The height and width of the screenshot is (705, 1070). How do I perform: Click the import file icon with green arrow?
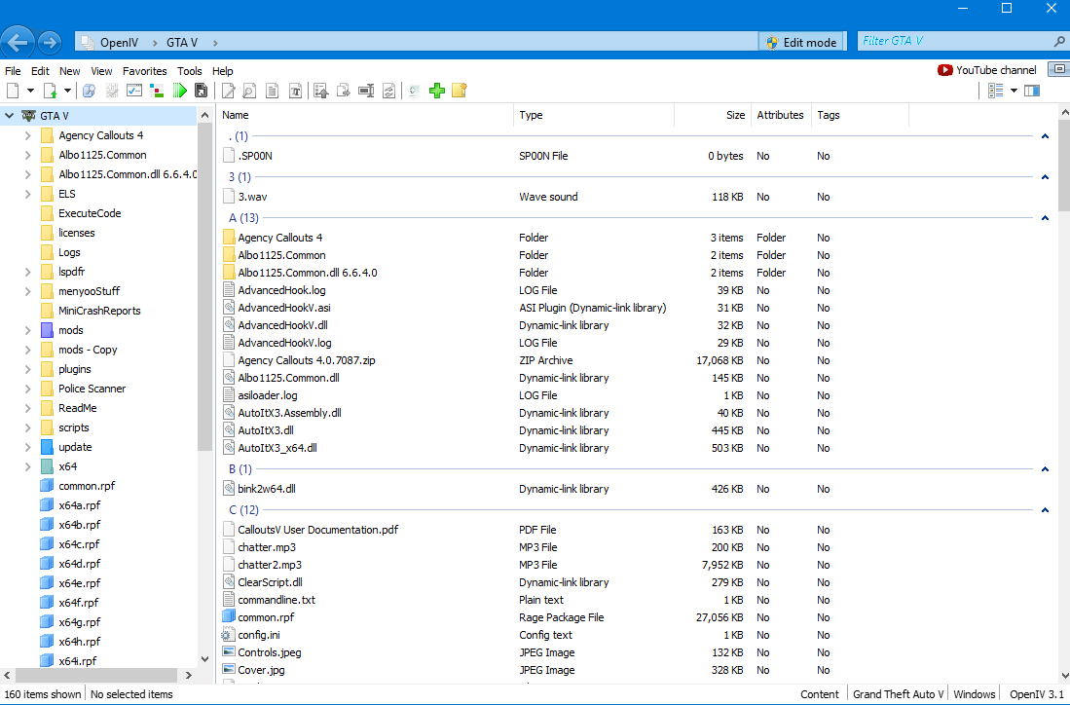coord(50,91)
